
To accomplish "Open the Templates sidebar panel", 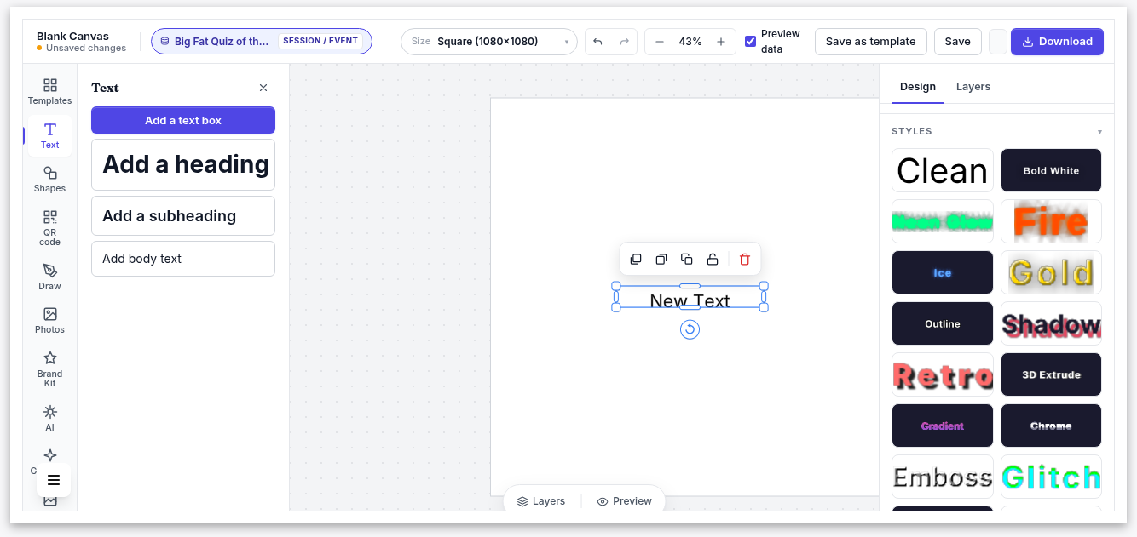I will tap(49, 92).
